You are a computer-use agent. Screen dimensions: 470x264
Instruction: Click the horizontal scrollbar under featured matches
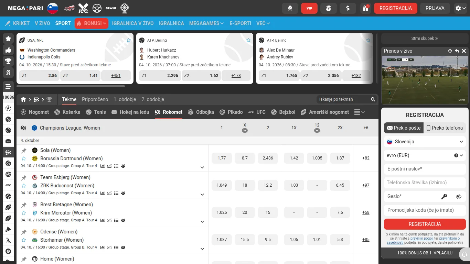click(x=71, y=86)
